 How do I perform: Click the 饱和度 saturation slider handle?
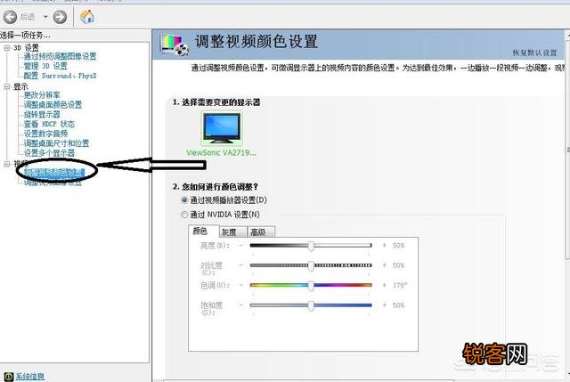point(311,305)
